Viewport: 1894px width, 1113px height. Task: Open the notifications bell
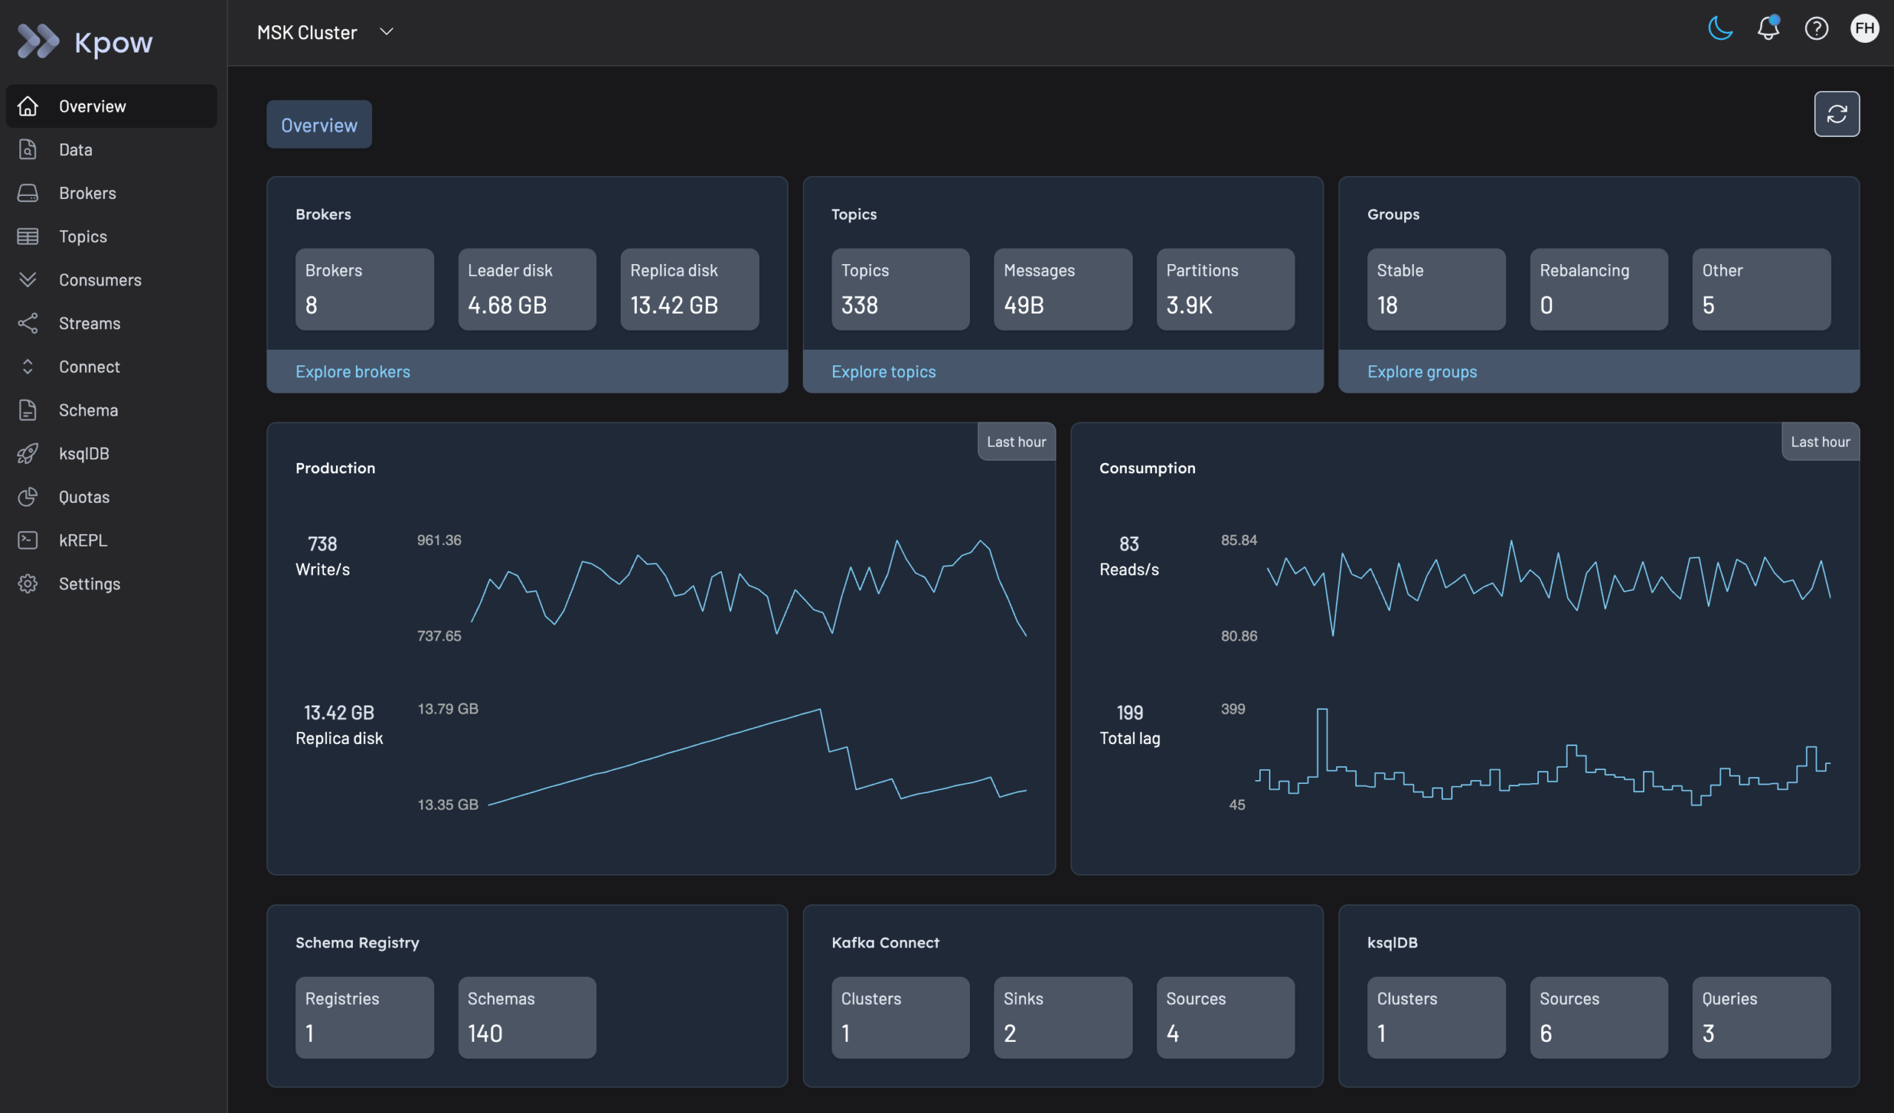[1767, 29]
